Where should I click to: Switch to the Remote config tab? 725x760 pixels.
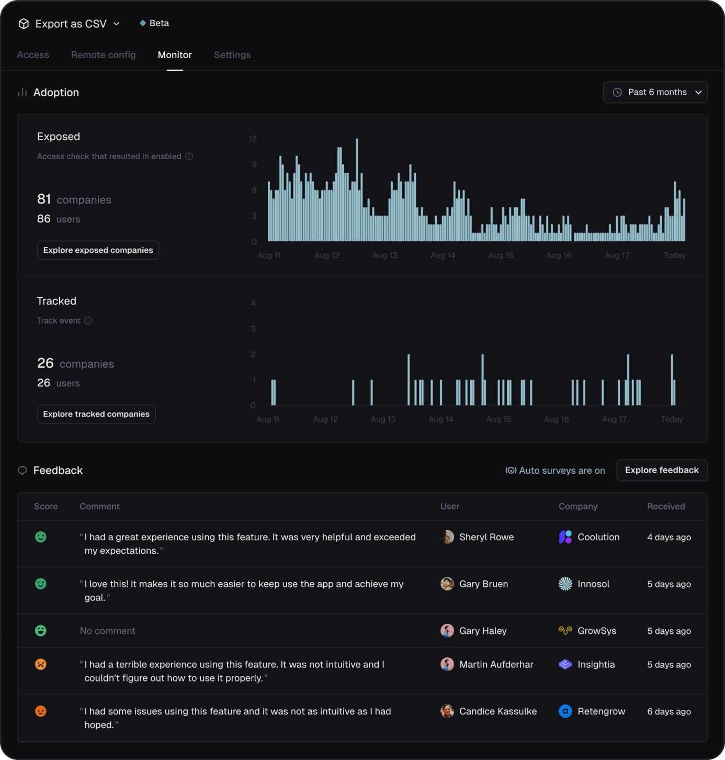tap(104, 54)
